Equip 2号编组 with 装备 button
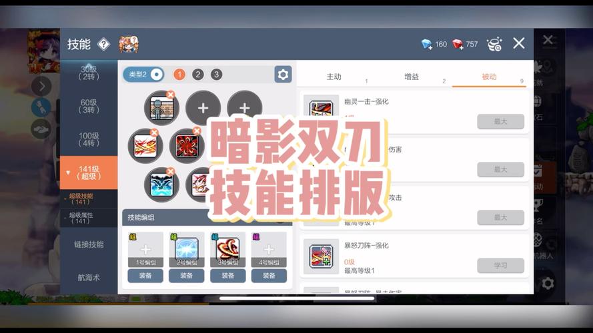 [x=187, y=276]
